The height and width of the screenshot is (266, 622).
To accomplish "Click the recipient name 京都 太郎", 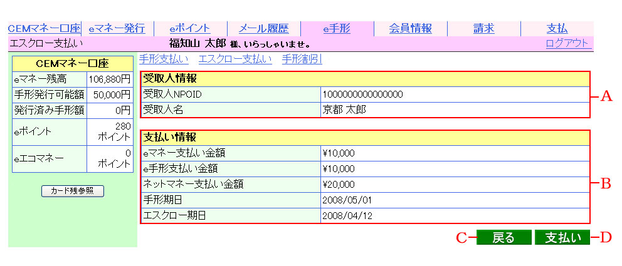I will pos(344,110).
